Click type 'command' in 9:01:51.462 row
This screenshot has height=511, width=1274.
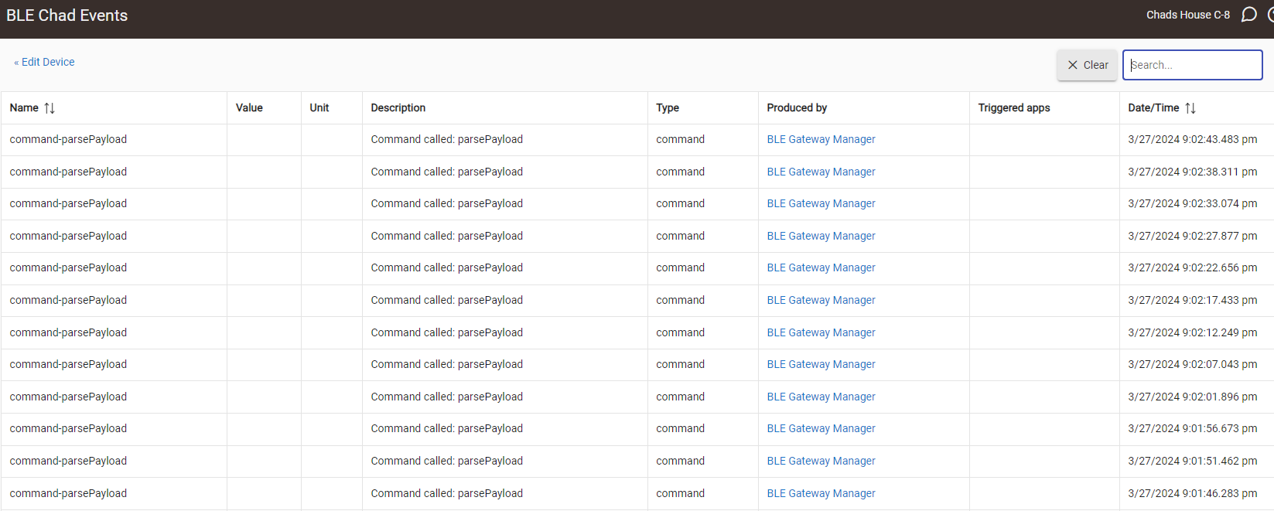point(680,461)
